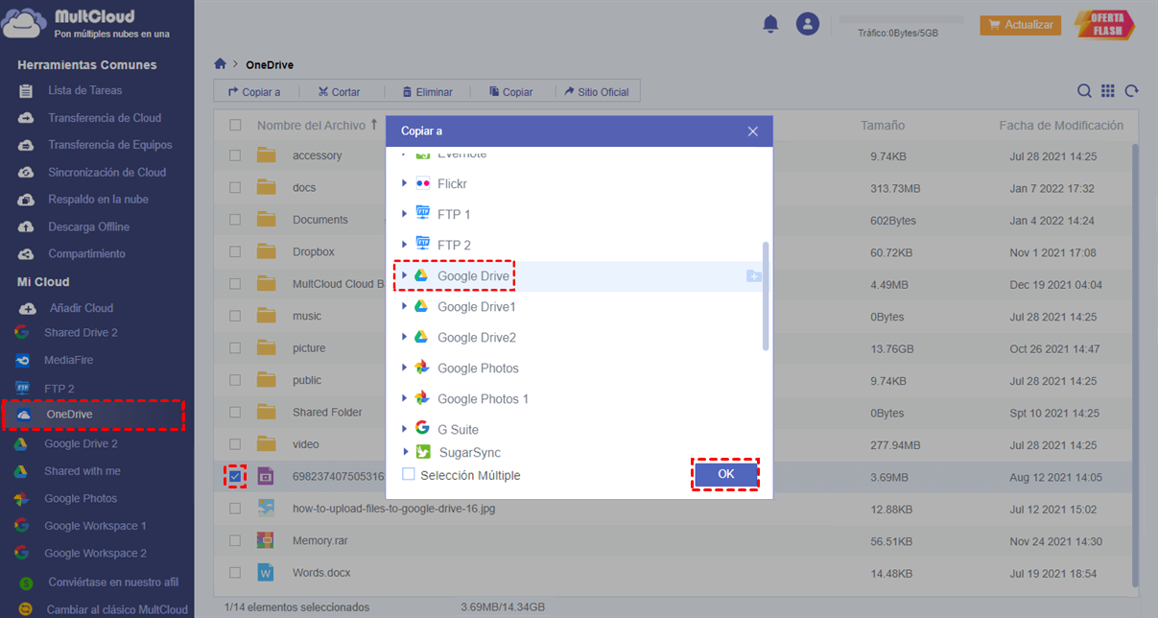Check the accessory folder checkbox
The image size is (1158, 618).
[236, 155]
